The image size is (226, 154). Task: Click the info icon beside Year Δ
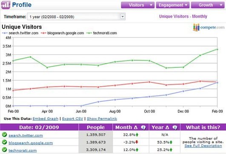pyautogui.click(x=175, y=127)
